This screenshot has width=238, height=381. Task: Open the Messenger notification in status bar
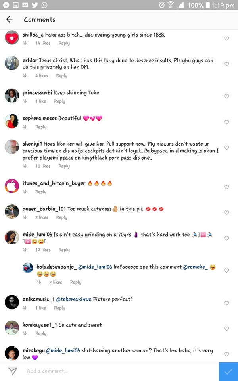coord(6,5)
